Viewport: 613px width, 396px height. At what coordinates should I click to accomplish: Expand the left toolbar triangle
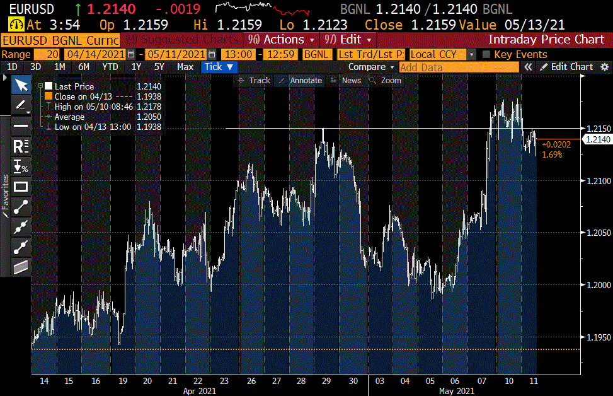(x=4, y=78)
